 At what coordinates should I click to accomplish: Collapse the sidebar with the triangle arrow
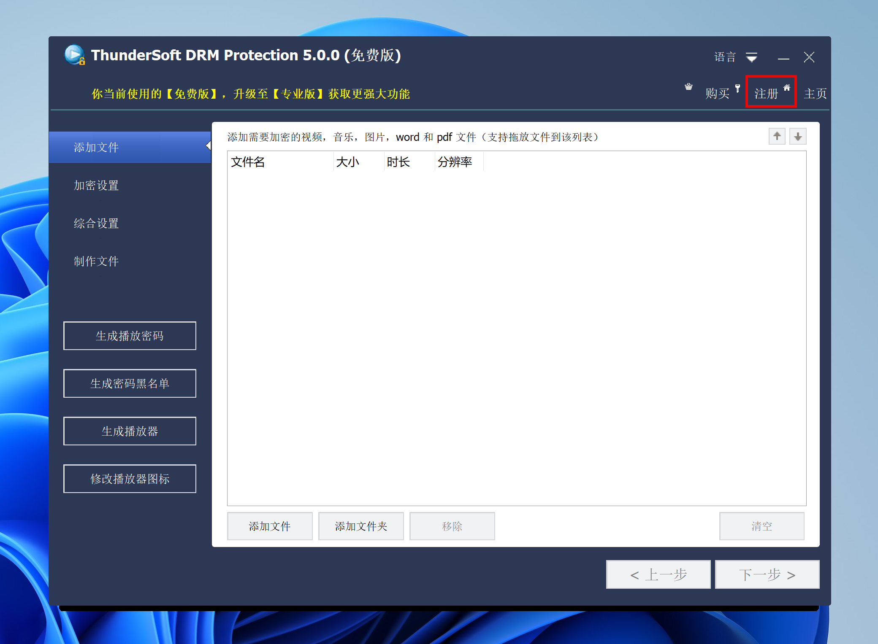(x=208, y=146)
